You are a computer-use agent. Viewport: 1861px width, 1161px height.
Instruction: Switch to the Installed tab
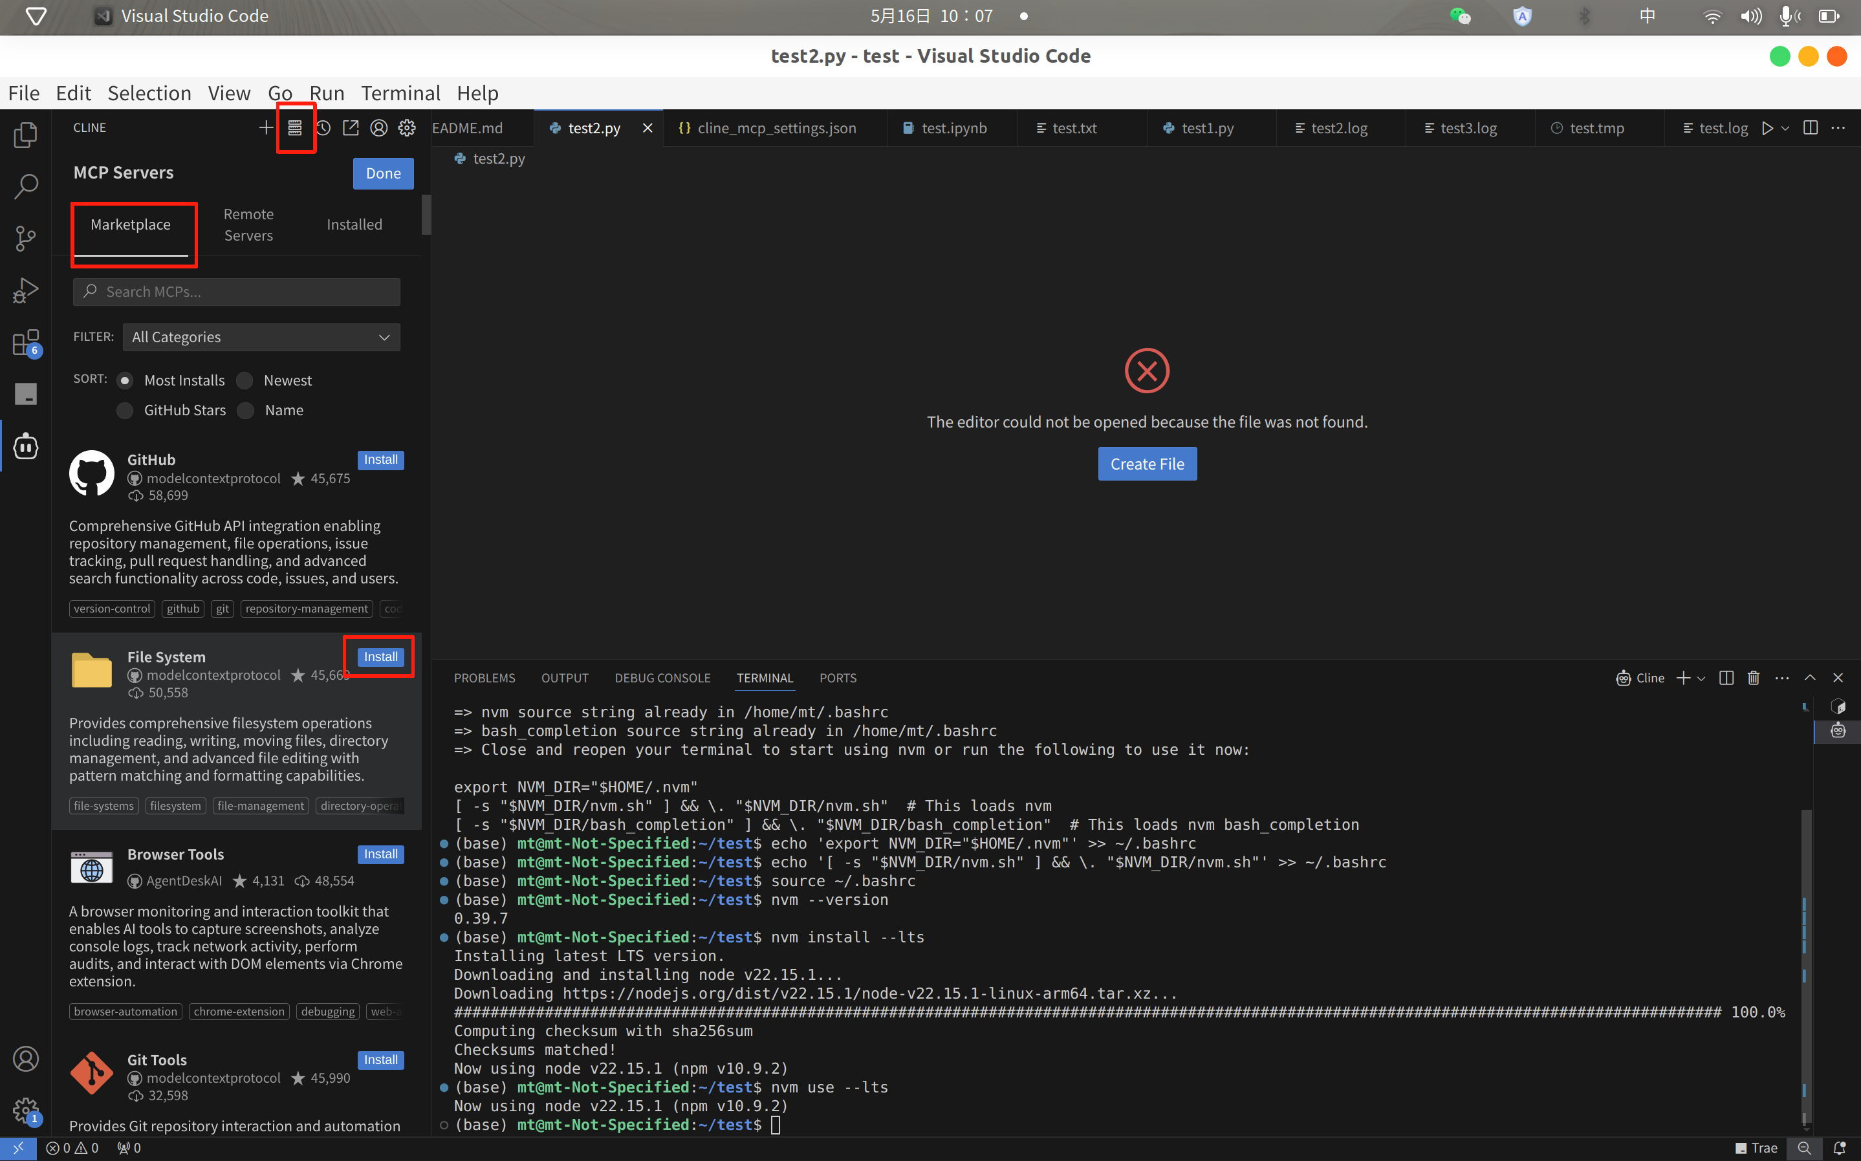tap(354, 224)
